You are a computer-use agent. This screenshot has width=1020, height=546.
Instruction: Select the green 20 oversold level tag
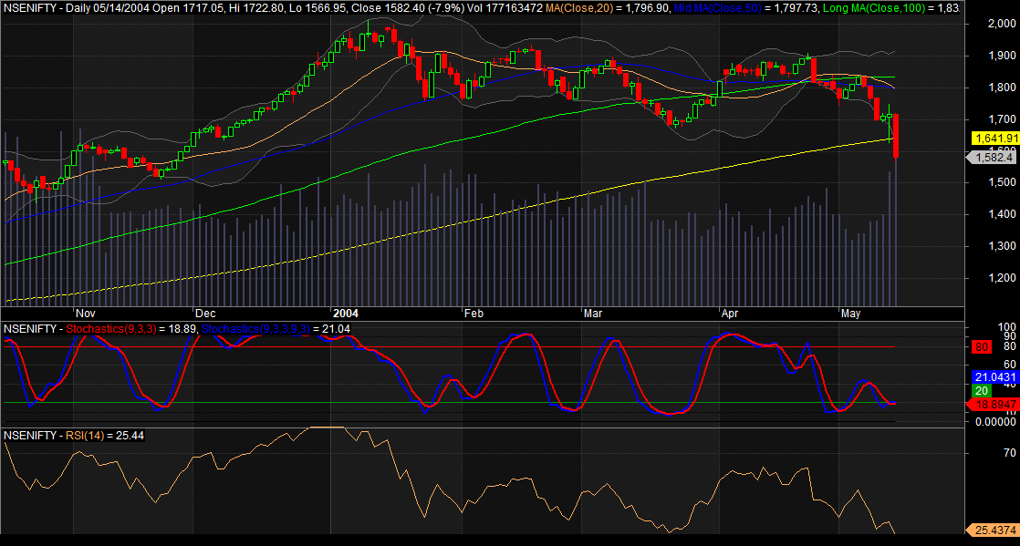pos(982,391)
